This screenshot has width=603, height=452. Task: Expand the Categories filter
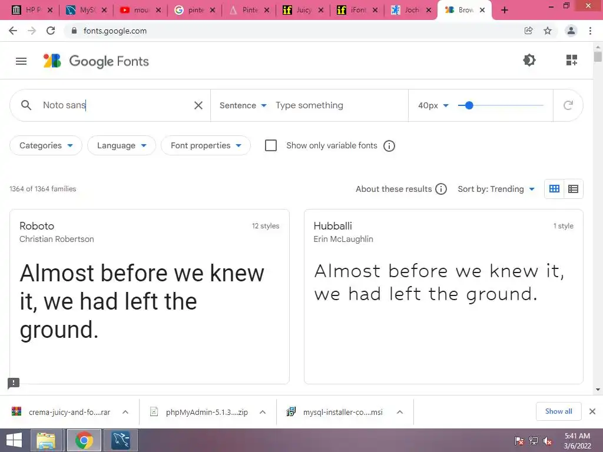pyautogui.click(x=46, y=145)
